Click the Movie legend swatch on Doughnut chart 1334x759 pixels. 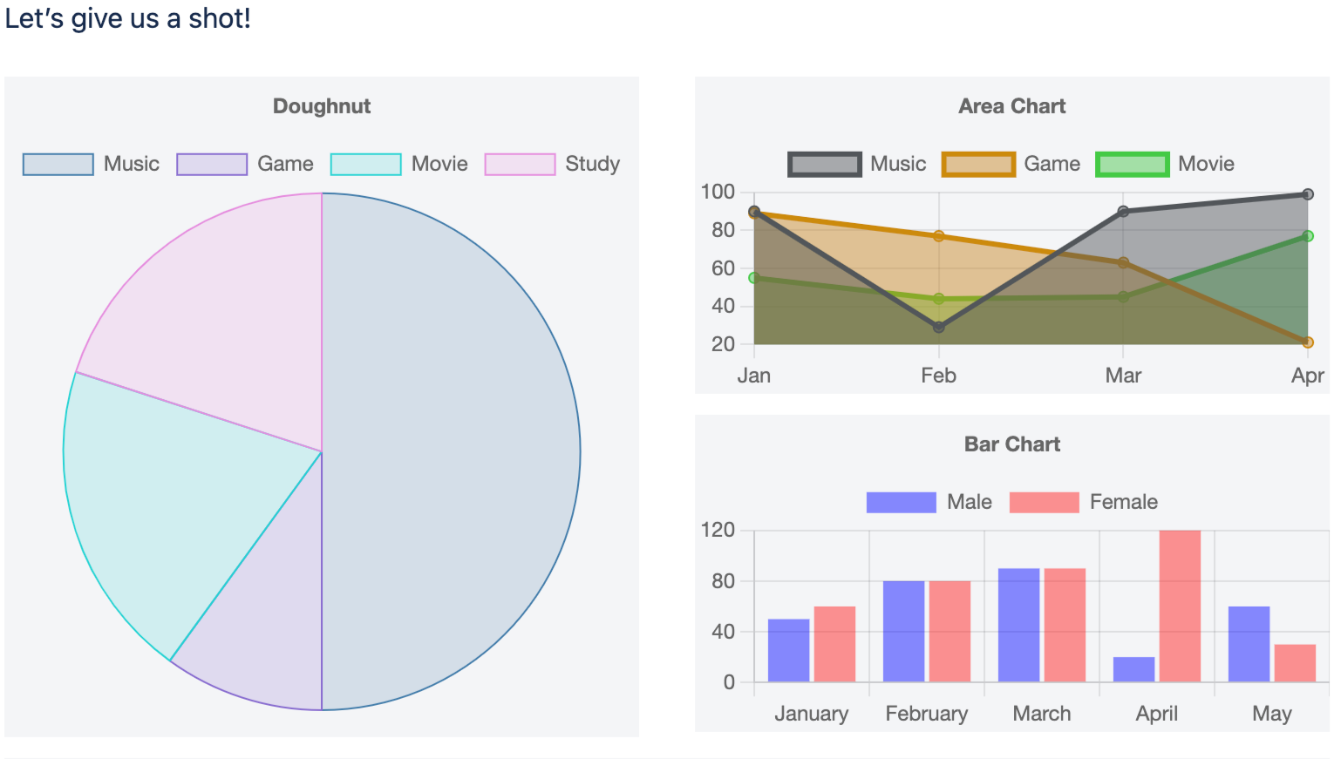pyautogui.click(x=365, y=164)
